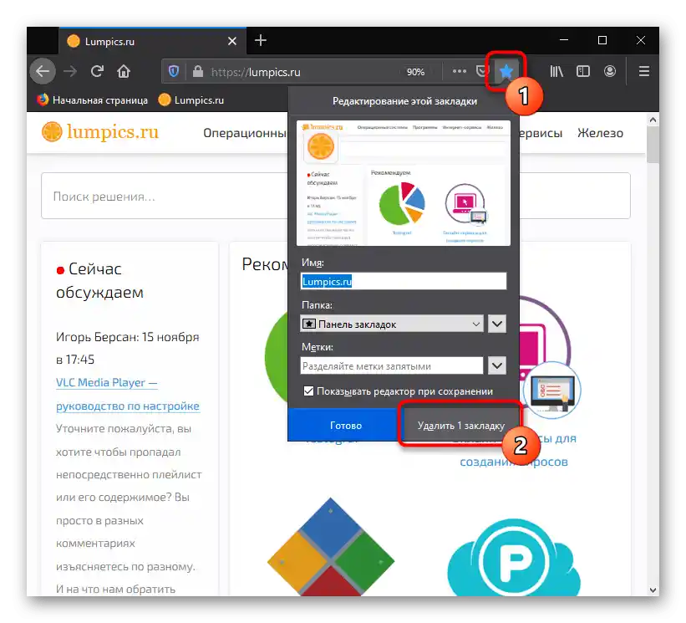The height and width of the screenshot is (623, 686).
Task: Save page to Pocket icon
Action: pyautogui.click(x=481, y=71)
